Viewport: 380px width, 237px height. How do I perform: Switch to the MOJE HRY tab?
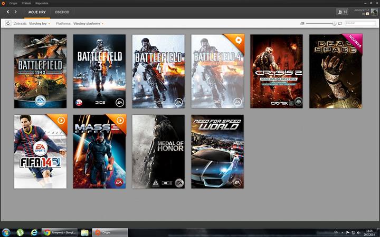36,12
